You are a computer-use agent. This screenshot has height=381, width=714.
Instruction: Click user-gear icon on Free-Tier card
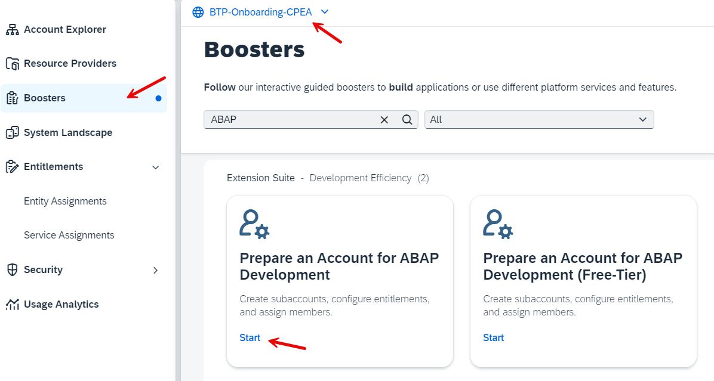tap(498, 224)
